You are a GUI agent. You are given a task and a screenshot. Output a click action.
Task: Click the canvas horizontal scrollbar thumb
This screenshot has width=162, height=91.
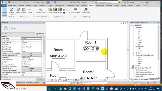coord(105,80)
